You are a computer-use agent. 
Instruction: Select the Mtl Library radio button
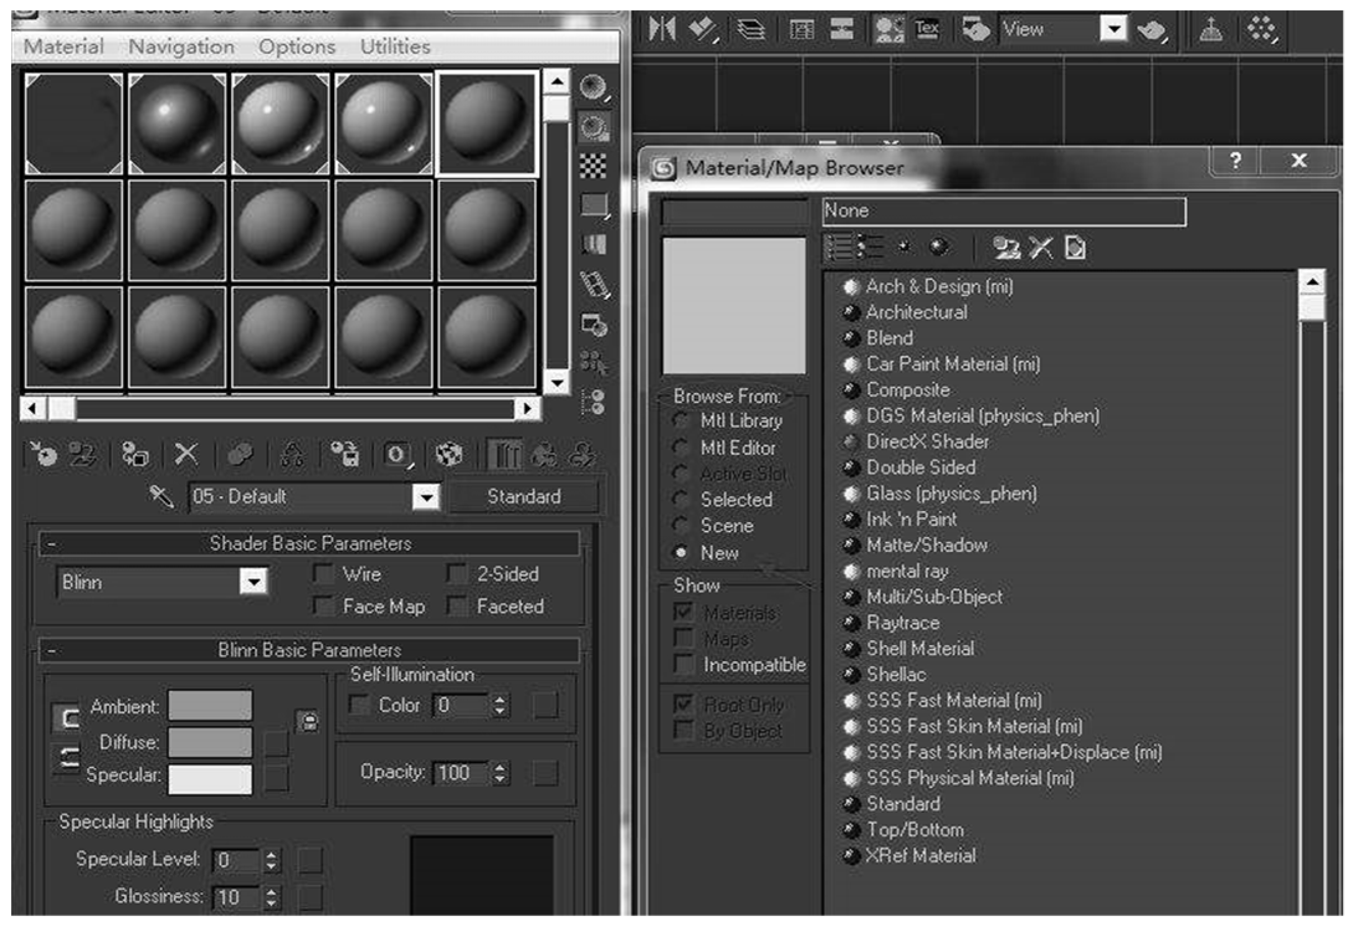click(x=681, y=420)
